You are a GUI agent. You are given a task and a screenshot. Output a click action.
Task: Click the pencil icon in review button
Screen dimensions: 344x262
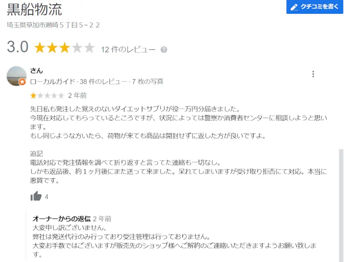[x=294, y=7]
